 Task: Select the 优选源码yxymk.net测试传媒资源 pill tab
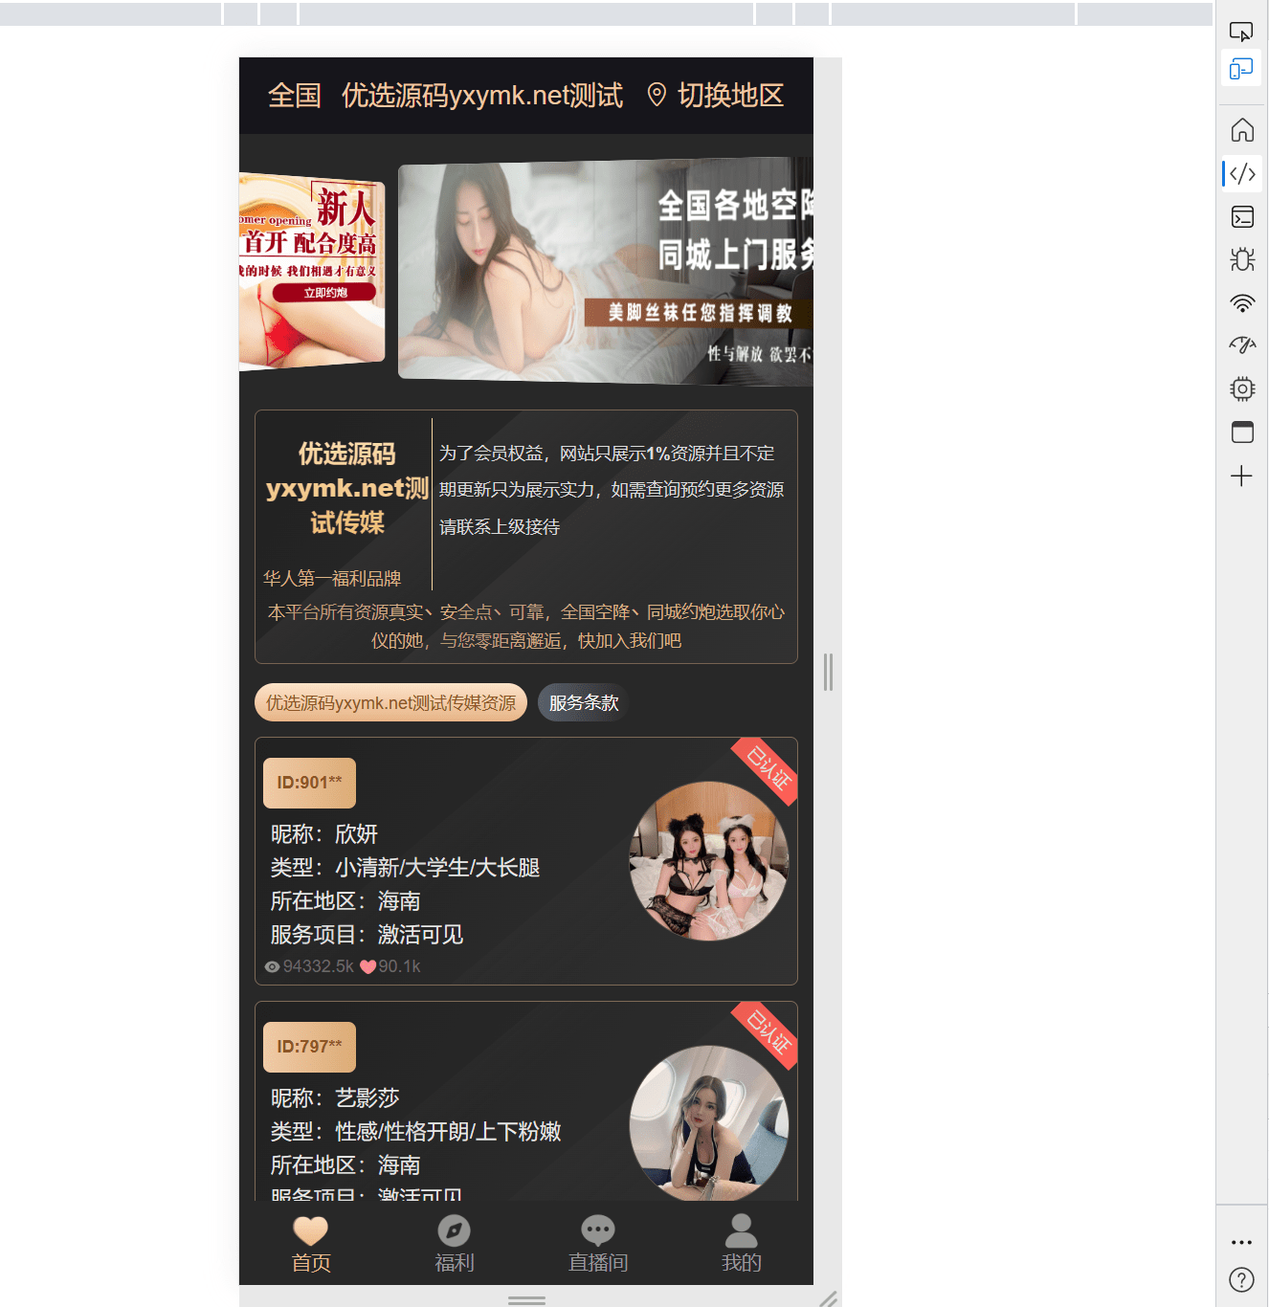pyautogui.click(x=390, y=702)
